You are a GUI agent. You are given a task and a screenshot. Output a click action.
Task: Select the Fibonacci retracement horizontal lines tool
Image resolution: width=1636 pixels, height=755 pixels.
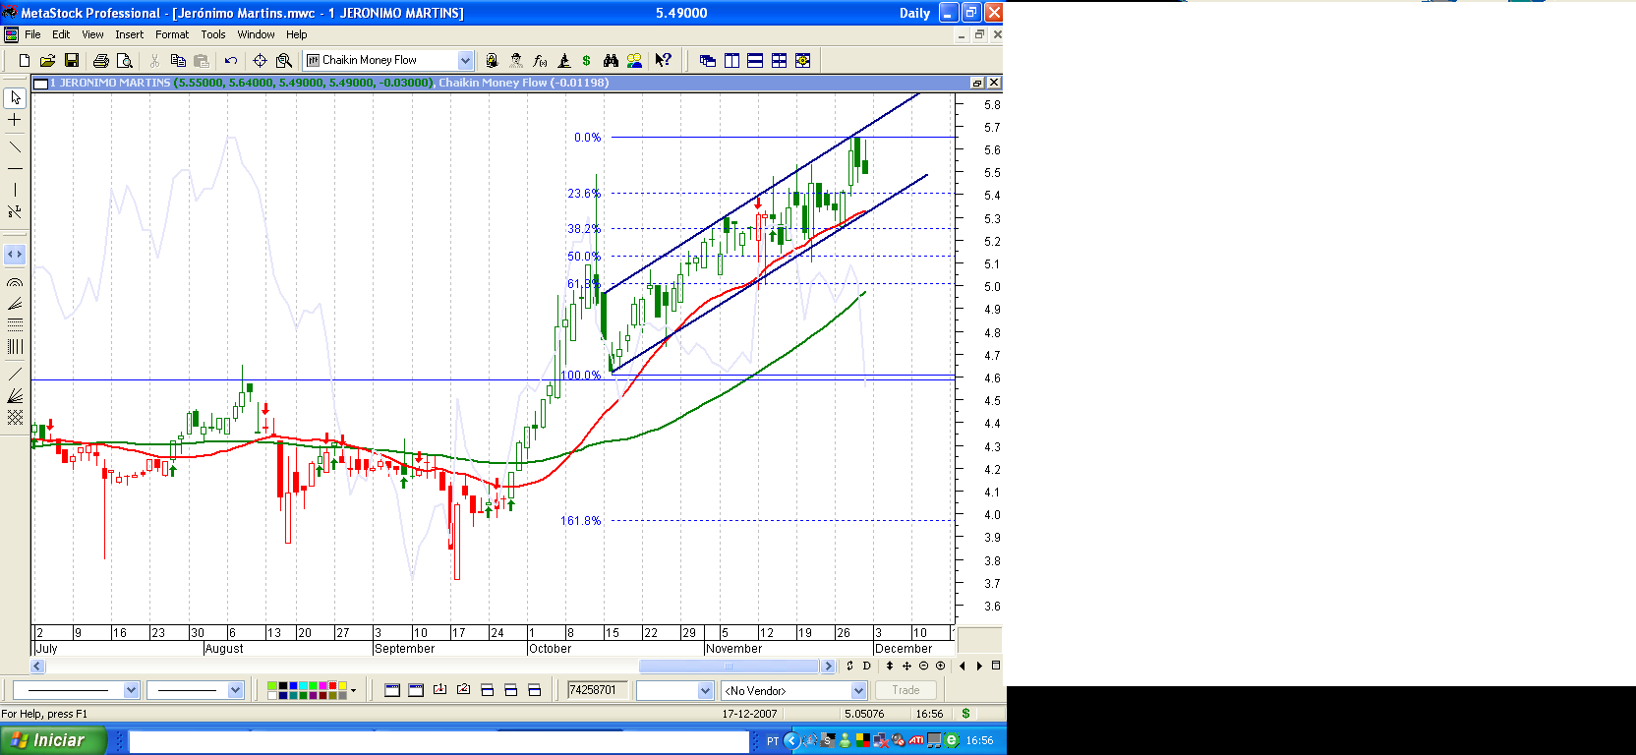point(15,324)
